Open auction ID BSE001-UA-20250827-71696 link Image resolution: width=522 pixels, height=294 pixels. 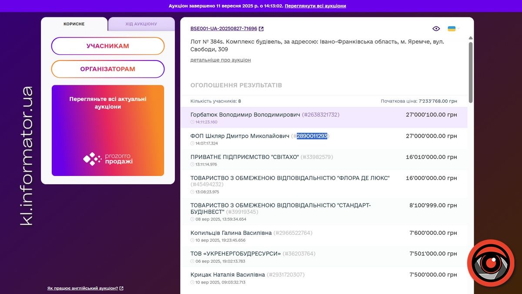pos(224,29)
